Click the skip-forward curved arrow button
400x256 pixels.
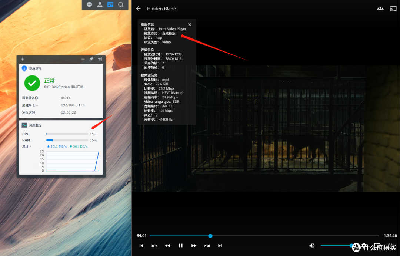pyautogui.click(x=207, y=246)
